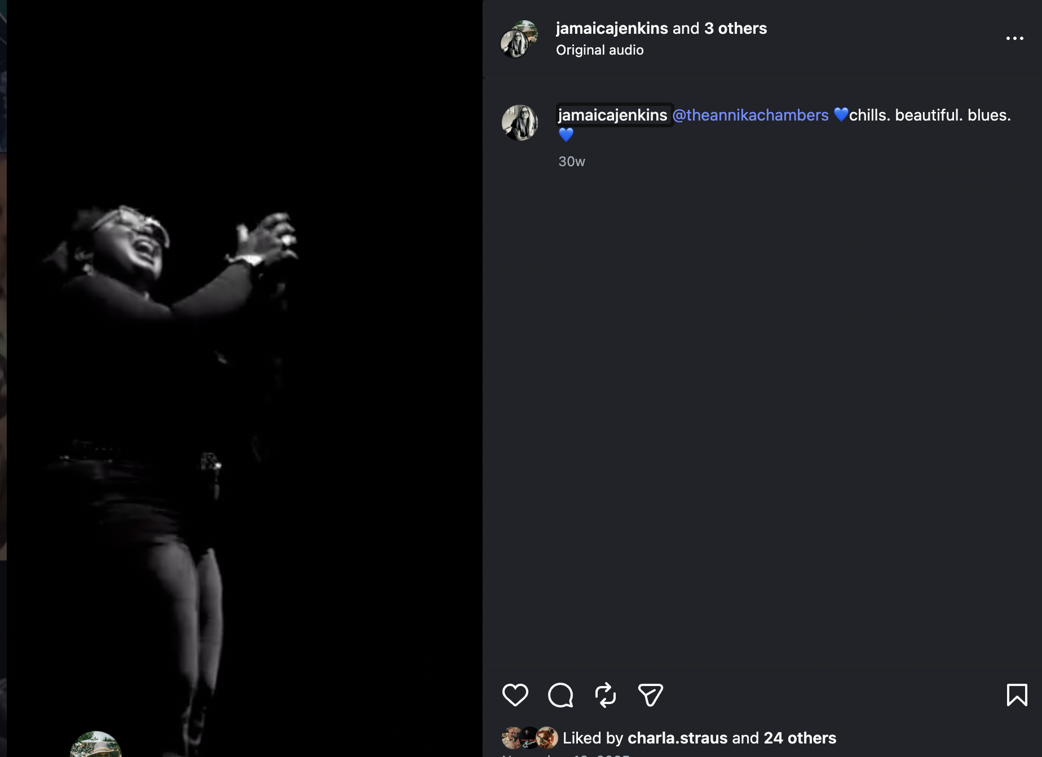Click the previous post strip at left edge

3,282
